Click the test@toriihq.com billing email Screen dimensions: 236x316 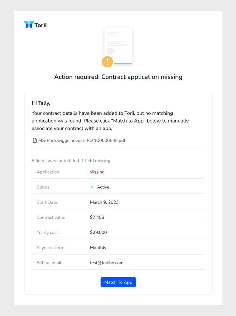(107, 263)
